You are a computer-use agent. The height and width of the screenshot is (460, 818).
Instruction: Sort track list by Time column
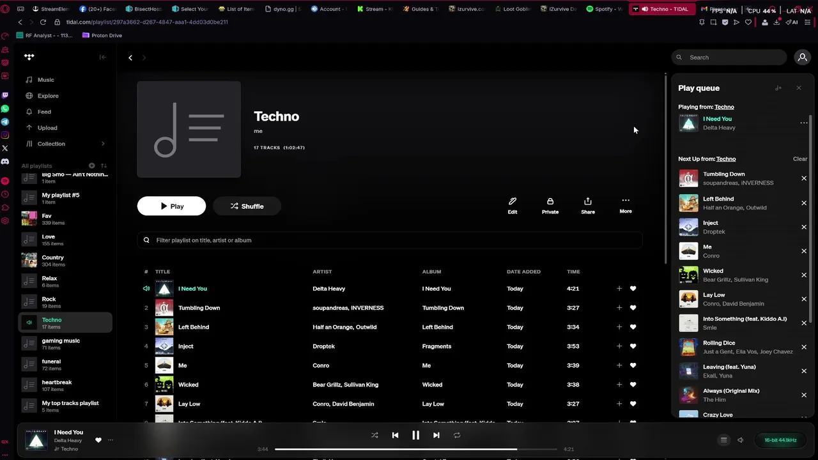[x=573, y=272]
